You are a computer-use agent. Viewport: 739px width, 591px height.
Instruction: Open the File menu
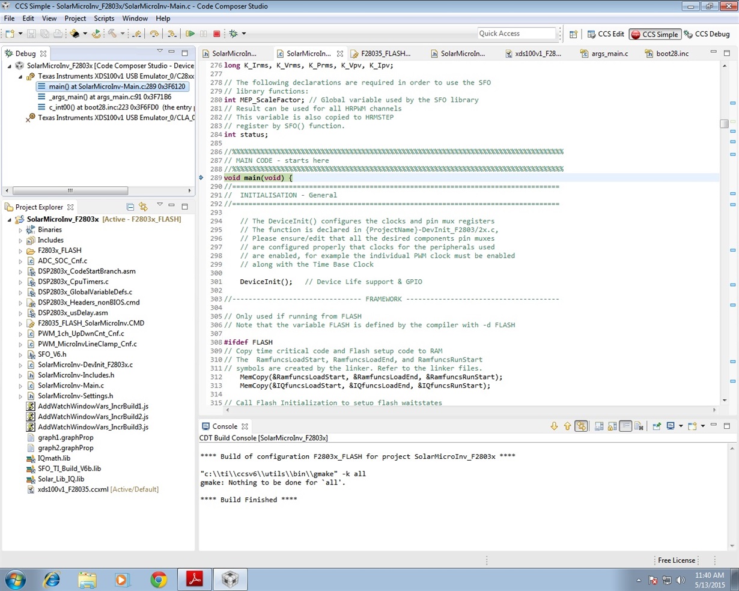(x=9, y=19)
